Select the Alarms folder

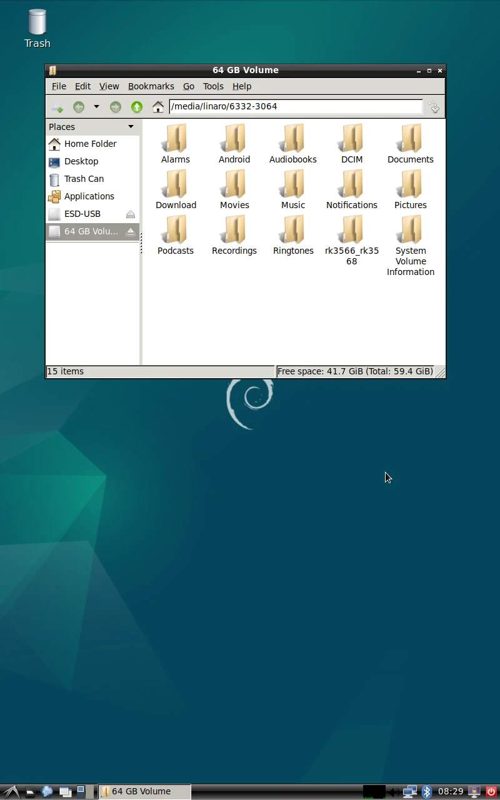coord(176,144)
